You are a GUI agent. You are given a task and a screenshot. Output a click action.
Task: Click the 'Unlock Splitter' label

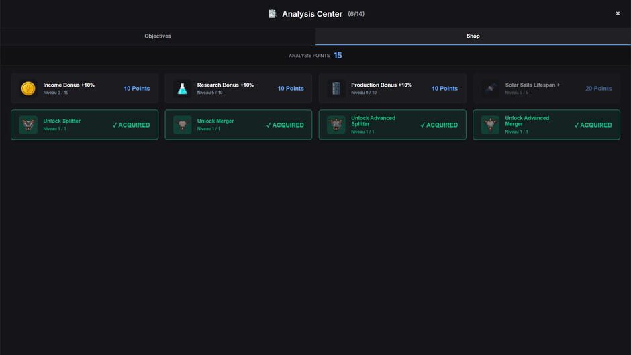pyautogui.click(x=62, y=121)
